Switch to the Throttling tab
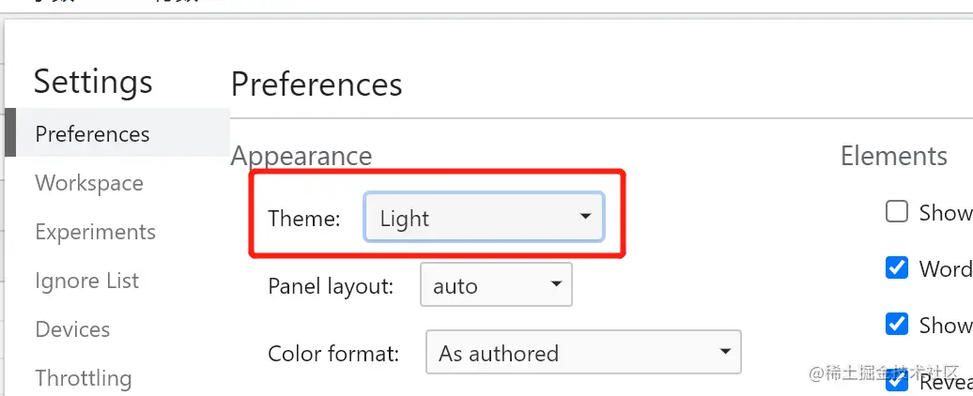Image resolution: width=973 pixels, height=396 pixels. [x=83, y=378]
